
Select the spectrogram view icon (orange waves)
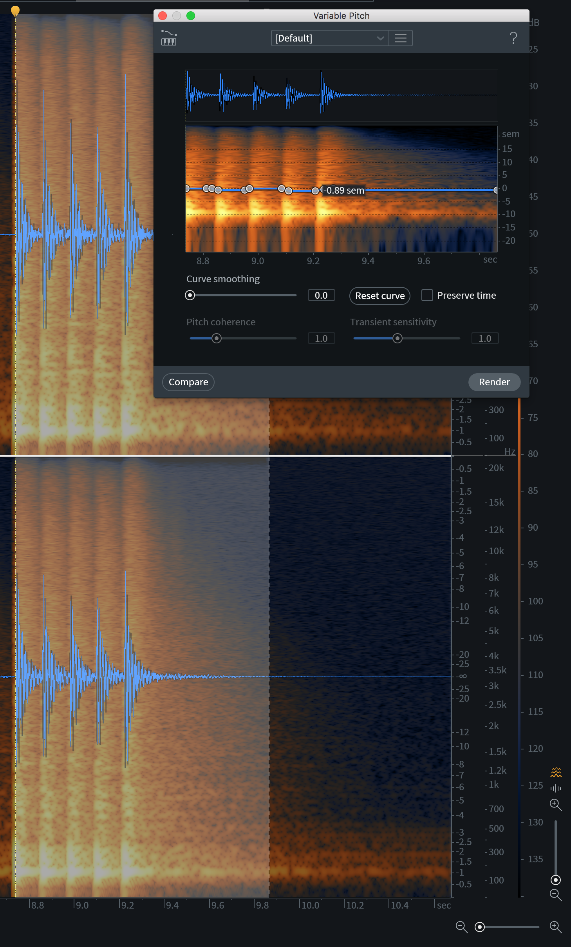click(556, 773)
